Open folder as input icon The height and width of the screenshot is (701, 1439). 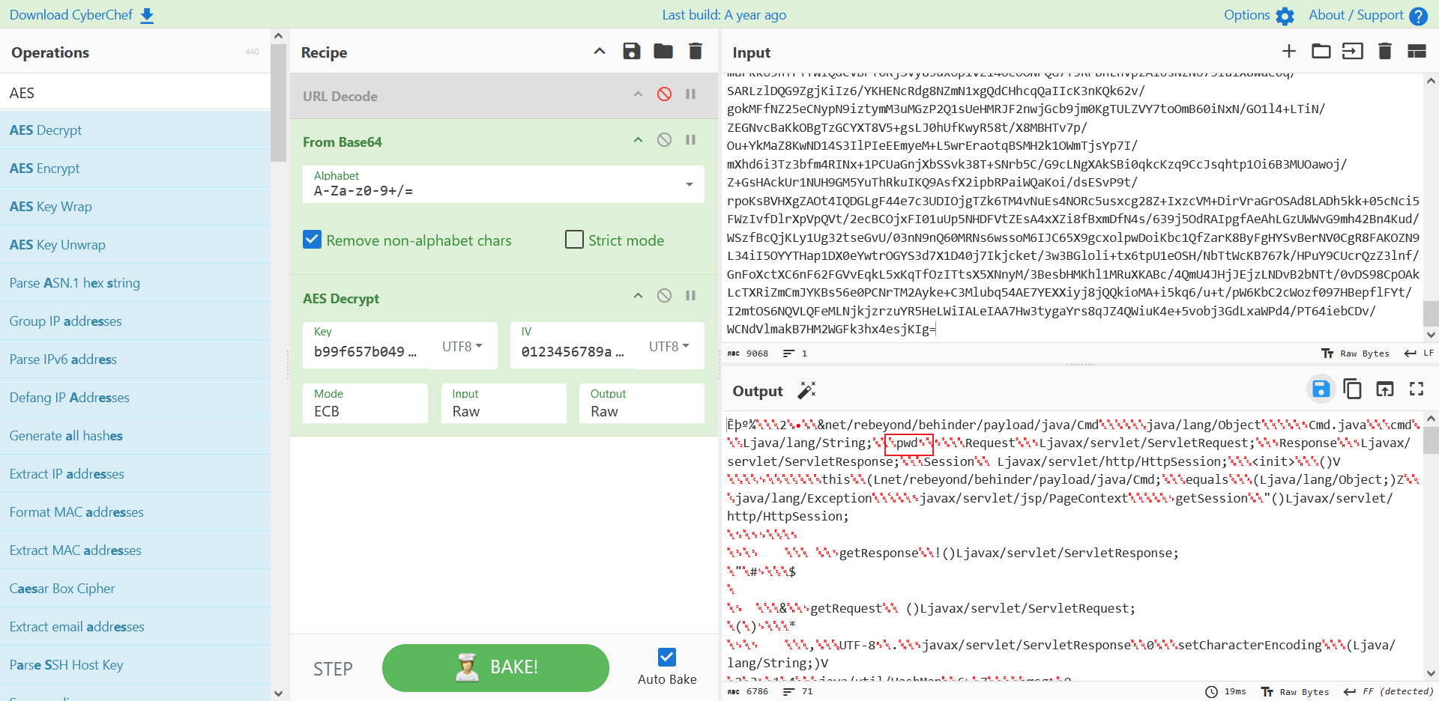point(1321,51)
